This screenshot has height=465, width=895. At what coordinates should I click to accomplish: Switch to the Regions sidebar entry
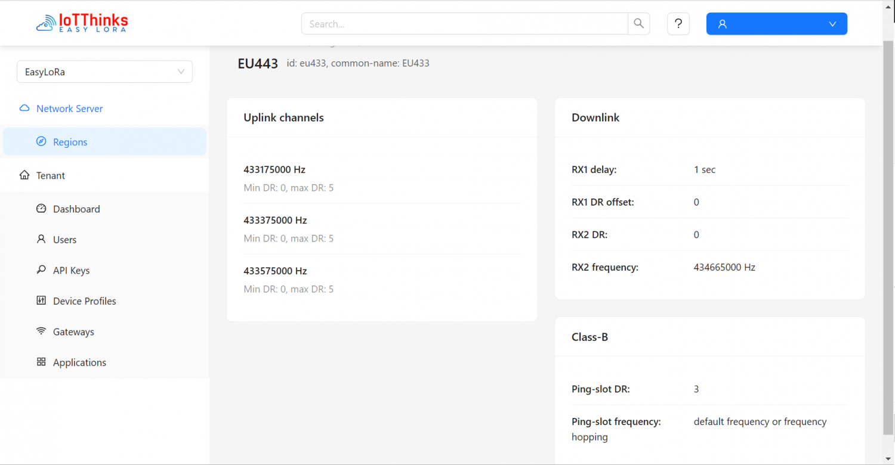click(70, 141)
